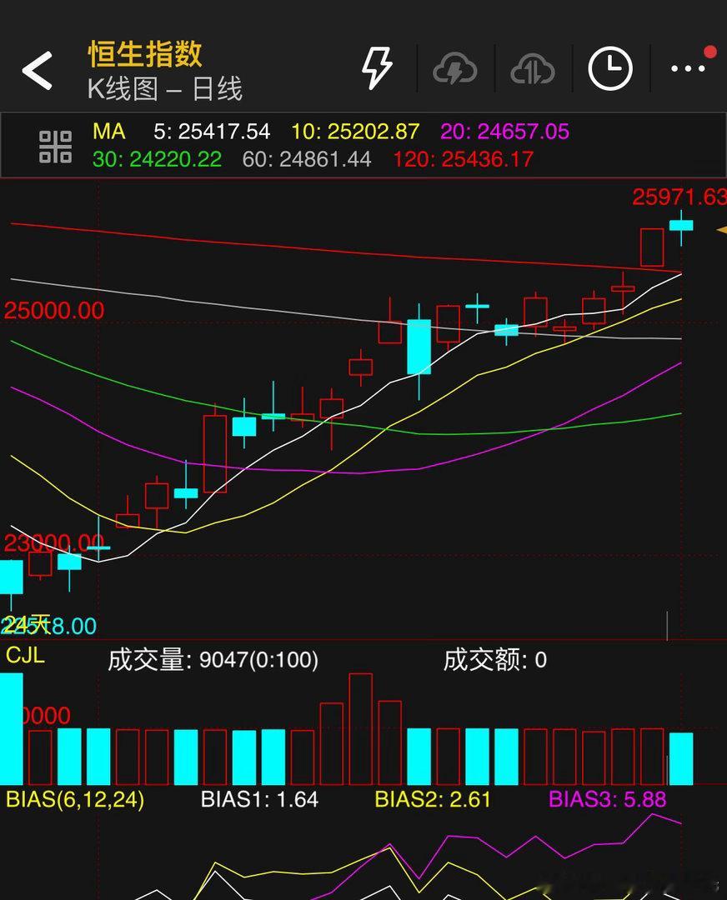Tap the 25000.00 price axis label

pyautogui.click(x=54, y=311)
